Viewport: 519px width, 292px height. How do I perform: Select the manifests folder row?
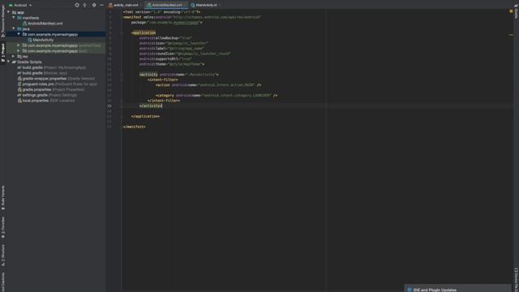click(x=55, y=18)
